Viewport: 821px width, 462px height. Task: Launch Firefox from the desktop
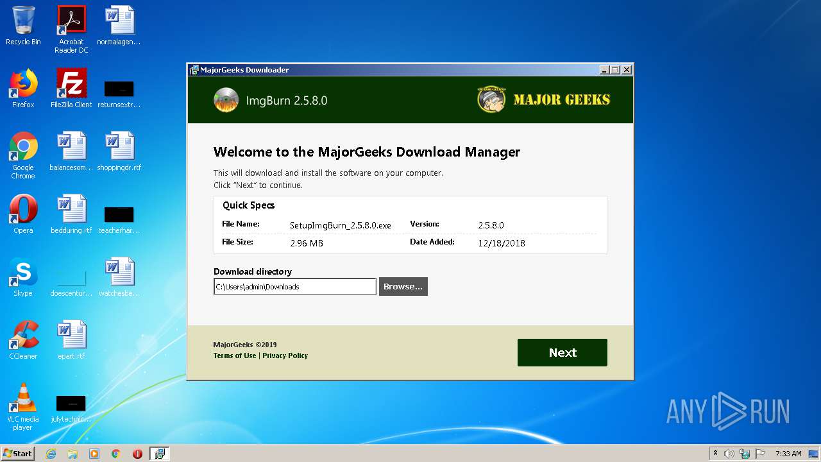[23, 89]
